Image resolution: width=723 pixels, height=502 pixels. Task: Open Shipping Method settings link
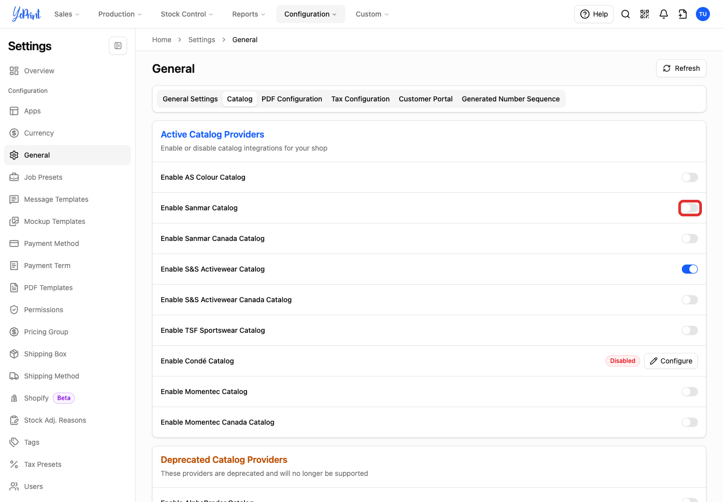click(67, 376)
